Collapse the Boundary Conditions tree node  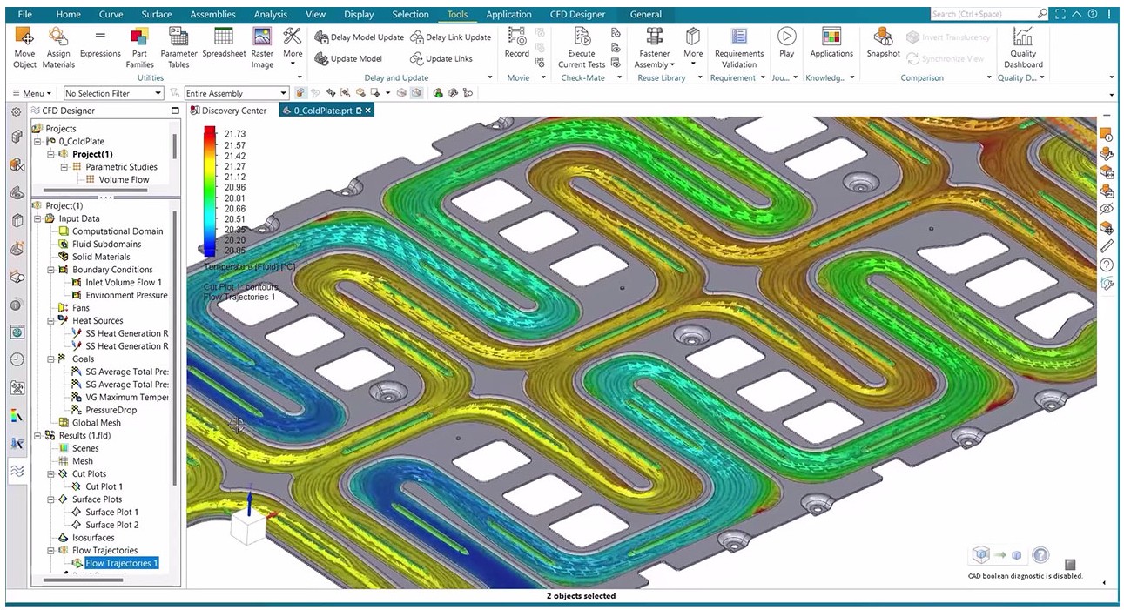pos(50,270)
